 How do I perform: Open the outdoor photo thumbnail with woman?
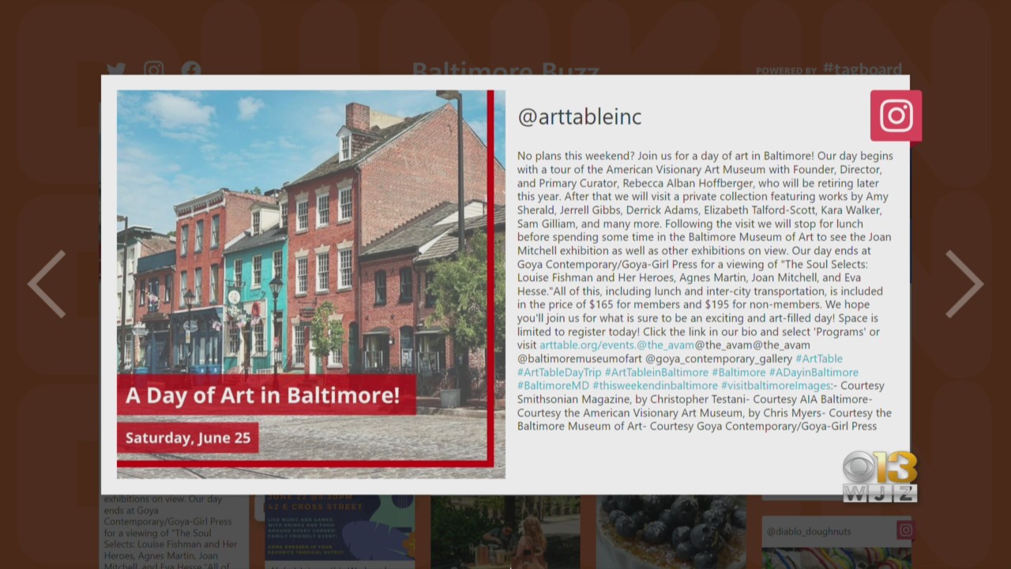point(505,532)
